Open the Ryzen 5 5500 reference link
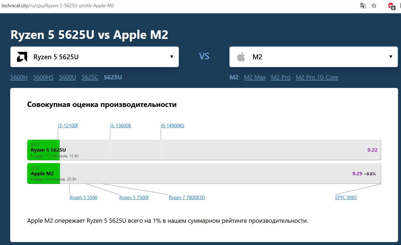 pyautogui.click(x=84, y=198)
